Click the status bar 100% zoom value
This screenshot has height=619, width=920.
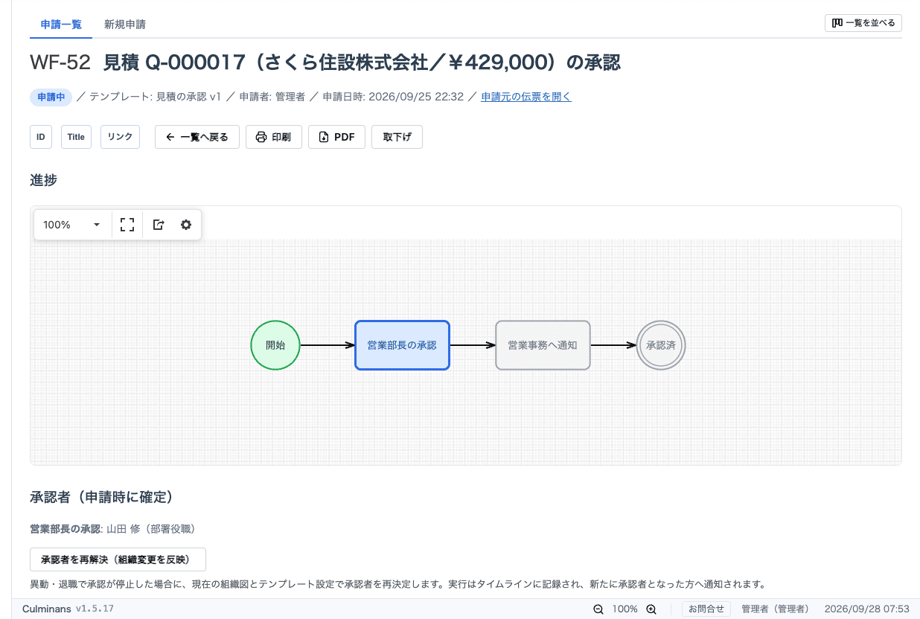click(624, 609)
